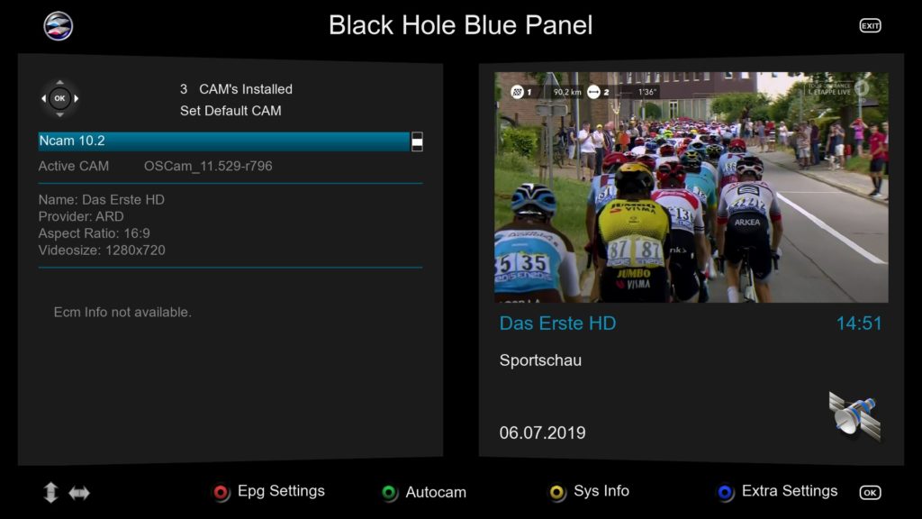Click the OK directional pad center

click(x=59, y=98)
